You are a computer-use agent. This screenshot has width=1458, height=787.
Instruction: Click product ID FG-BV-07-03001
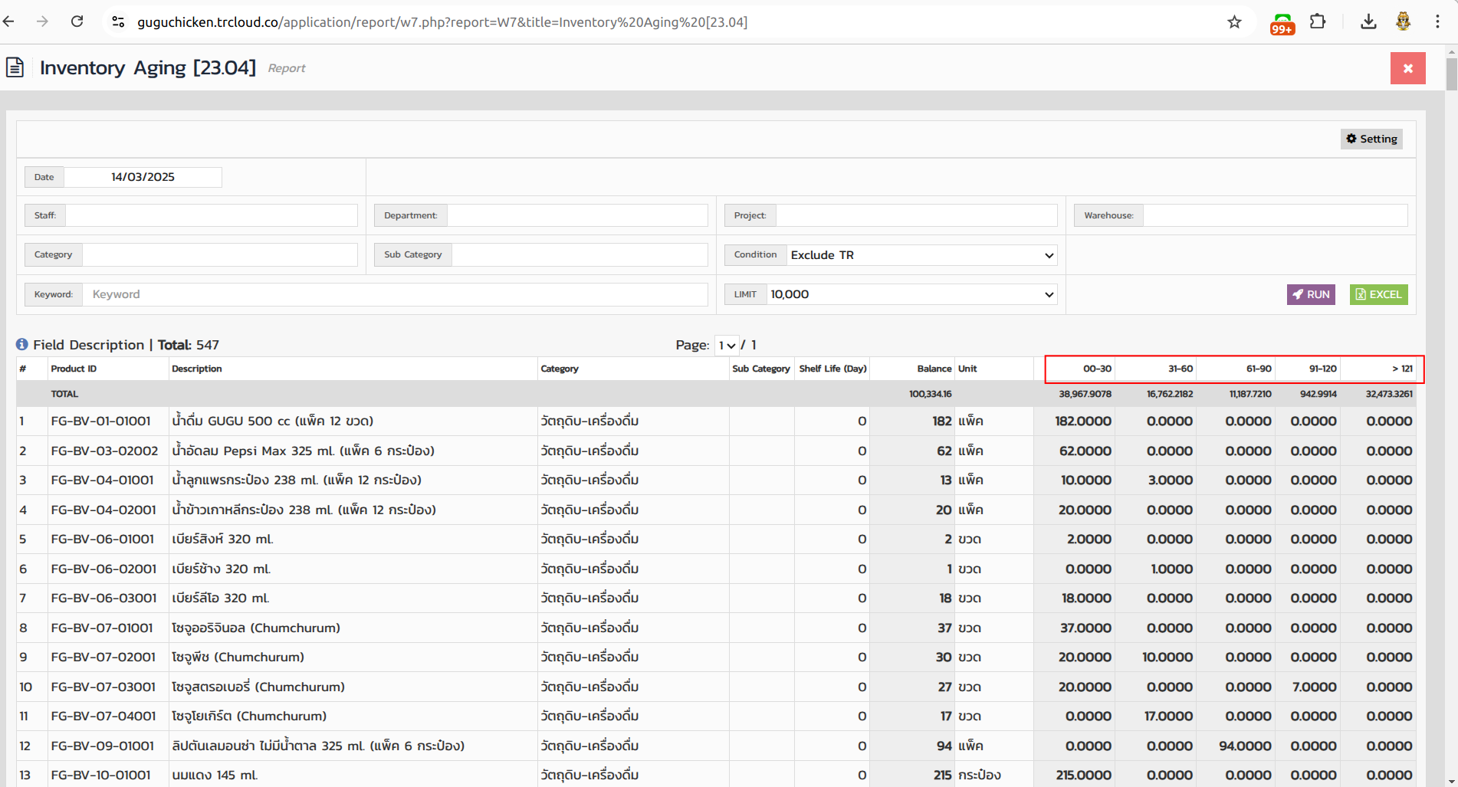tap(103, 687)
